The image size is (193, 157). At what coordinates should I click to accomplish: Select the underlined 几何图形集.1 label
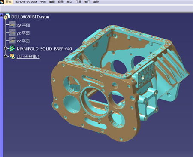[x=28, y=57]
